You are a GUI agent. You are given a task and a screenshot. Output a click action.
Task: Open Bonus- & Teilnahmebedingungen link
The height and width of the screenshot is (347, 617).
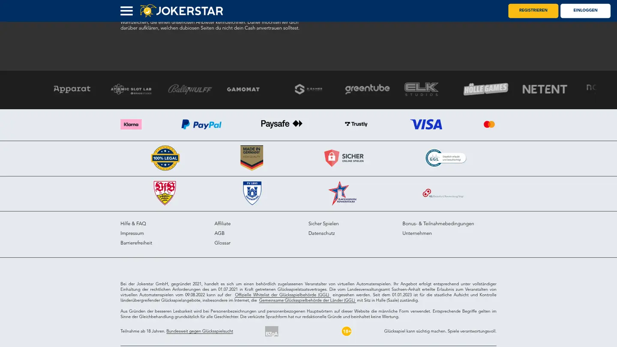(438, 224)
